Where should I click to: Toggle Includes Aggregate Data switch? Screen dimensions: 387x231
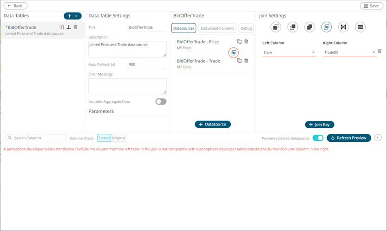tap(161, 101)
